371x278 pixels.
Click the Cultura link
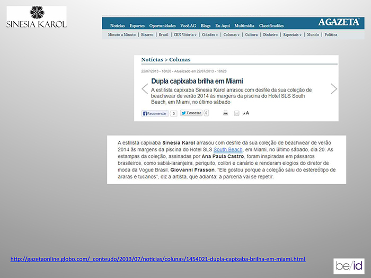pos(251,35)
